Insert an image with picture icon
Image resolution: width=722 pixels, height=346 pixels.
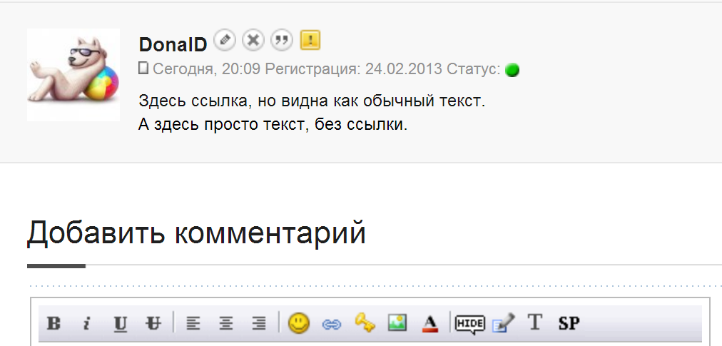[x=397, y=322]
